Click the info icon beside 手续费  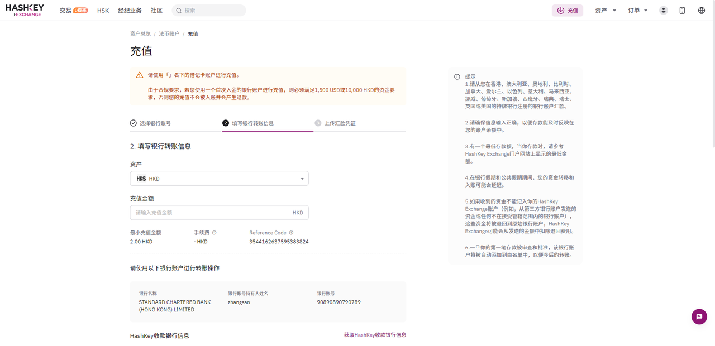(x=214, y=233)
